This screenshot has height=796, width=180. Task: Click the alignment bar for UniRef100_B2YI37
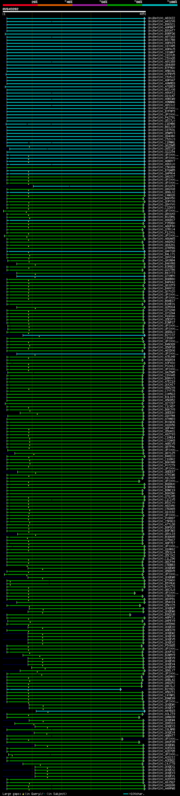click(84, 335)
